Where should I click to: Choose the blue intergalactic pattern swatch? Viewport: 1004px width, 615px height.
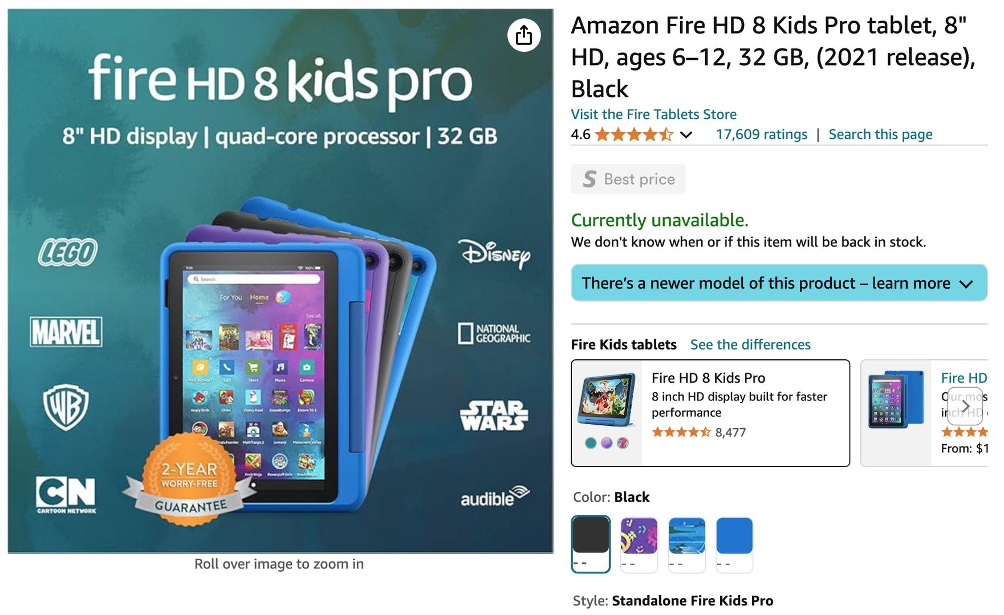coord(686,543)
